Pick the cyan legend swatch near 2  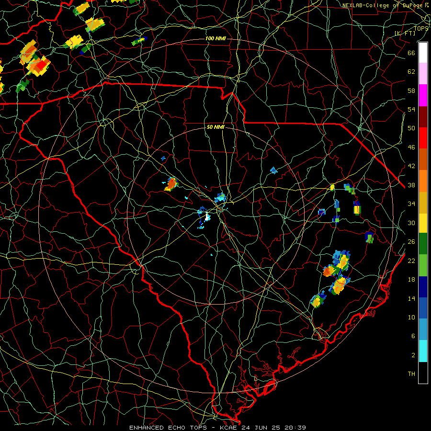click(x=423, y=351)
